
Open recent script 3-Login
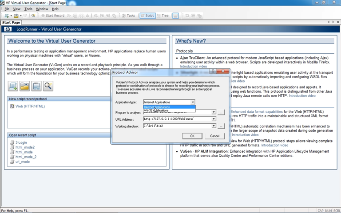(21, 142)
